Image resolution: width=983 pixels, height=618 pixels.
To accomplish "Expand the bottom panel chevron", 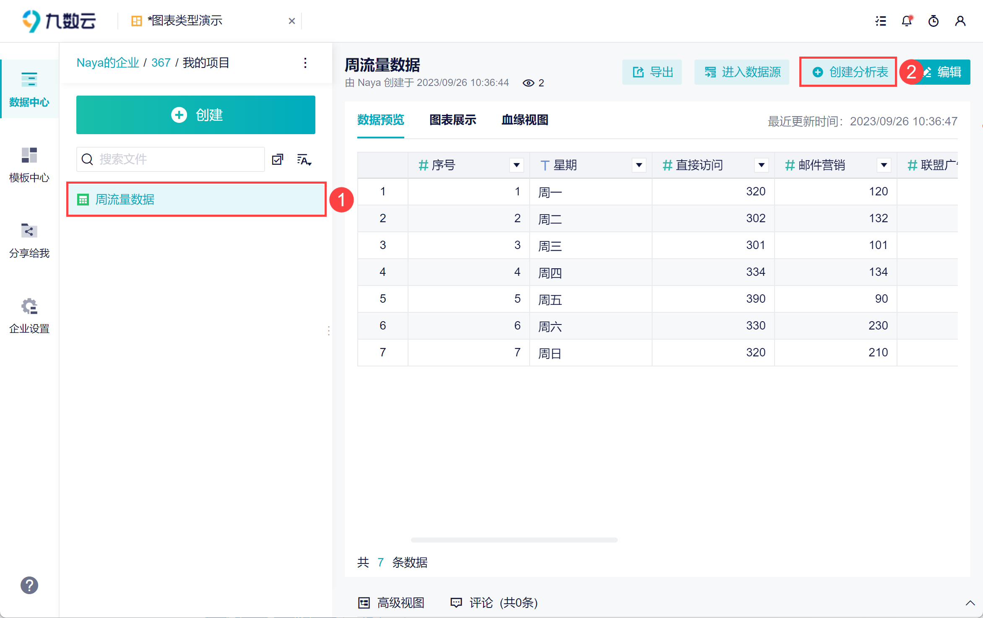I will coord(970,603).
